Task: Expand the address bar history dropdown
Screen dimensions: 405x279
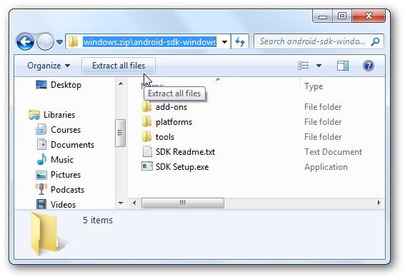Action: pos(224,42)
